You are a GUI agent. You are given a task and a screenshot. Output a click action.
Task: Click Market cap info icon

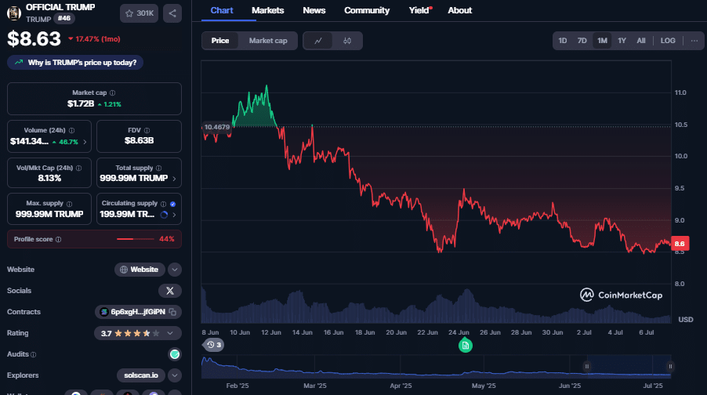tap(112, 93)
